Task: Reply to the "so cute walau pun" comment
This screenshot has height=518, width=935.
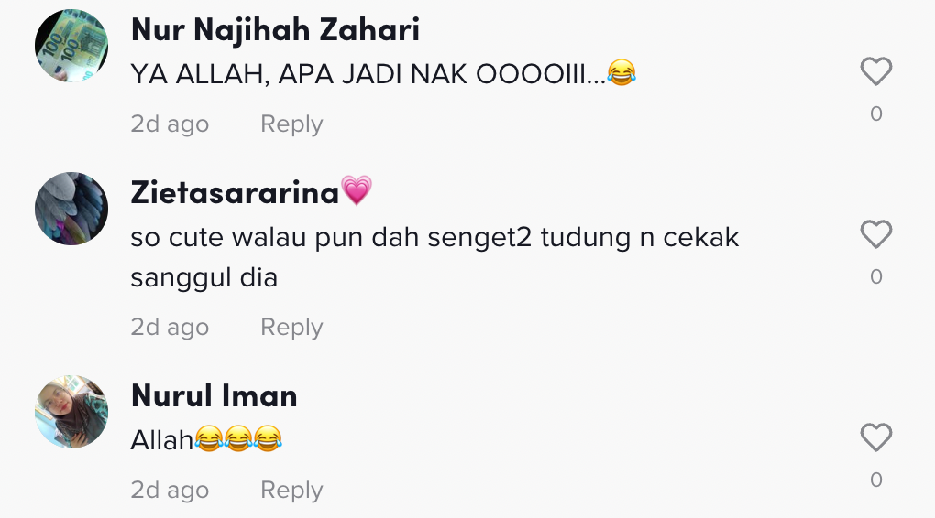Action: pyautogui.click(x=291, y=327)
